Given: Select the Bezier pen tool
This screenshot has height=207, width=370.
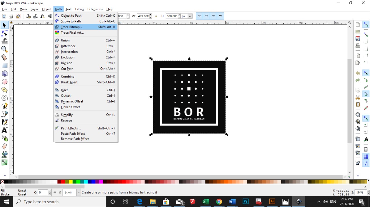Looking at the screenshot, I should click(4, 114).
